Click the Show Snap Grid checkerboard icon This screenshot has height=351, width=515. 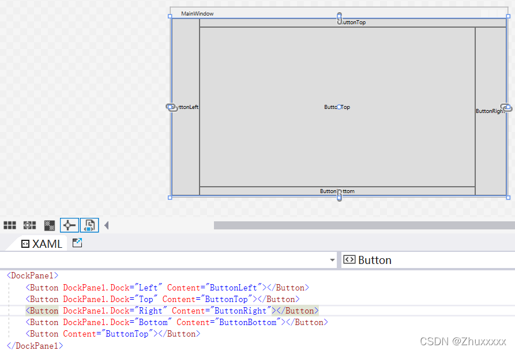pos(48,225)
